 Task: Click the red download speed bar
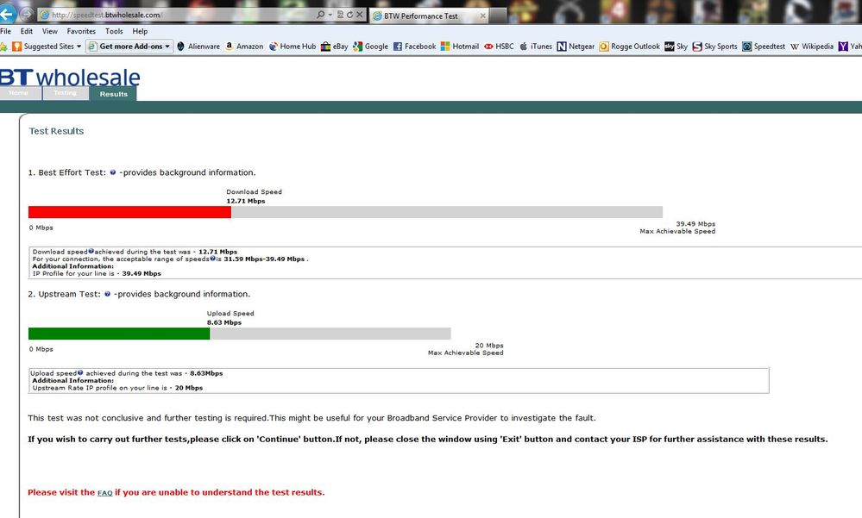129,212
